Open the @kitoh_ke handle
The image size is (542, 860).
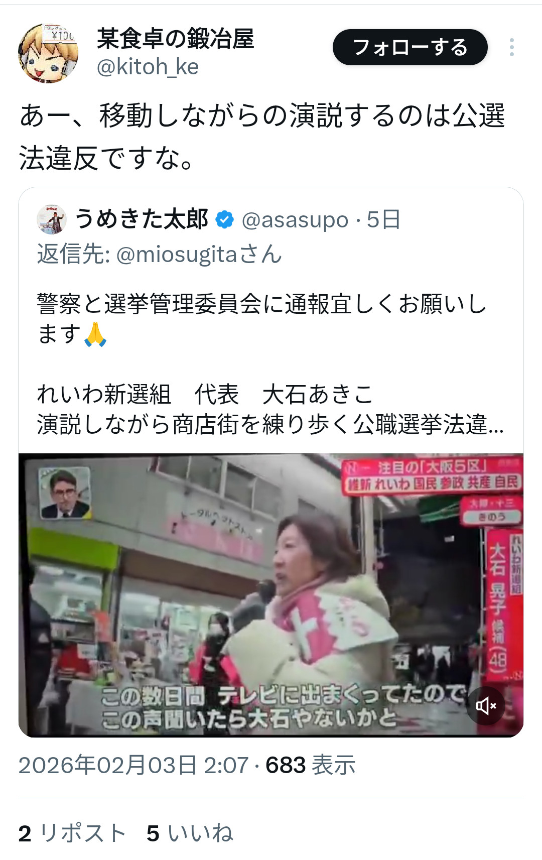pos(148,67)
